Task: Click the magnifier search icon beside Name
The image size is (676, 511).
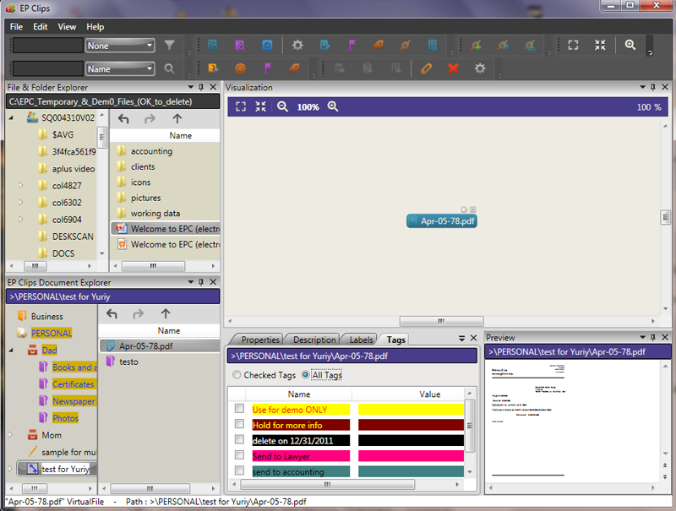Action: tap(169, 68)
